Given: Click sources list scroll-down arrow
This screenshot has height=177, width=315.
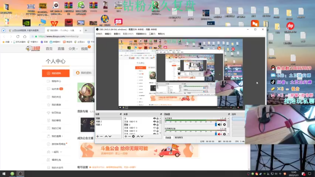Looking at the screenshot, I should click(160, 133).
